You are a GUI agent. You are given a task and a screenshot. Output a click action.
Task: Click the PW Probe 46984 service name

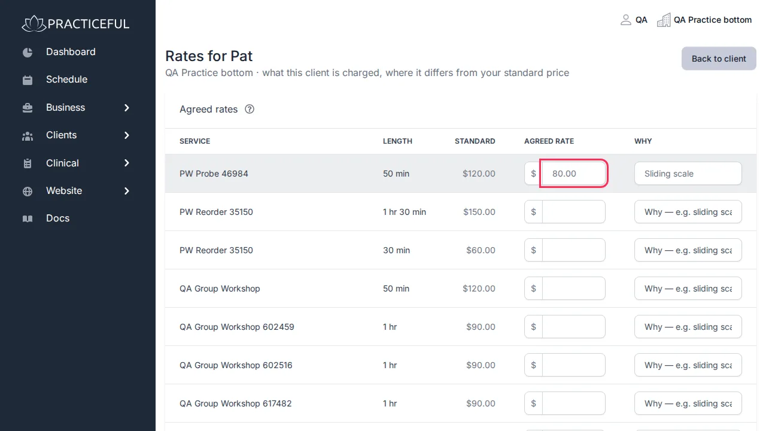click(214, 174)
